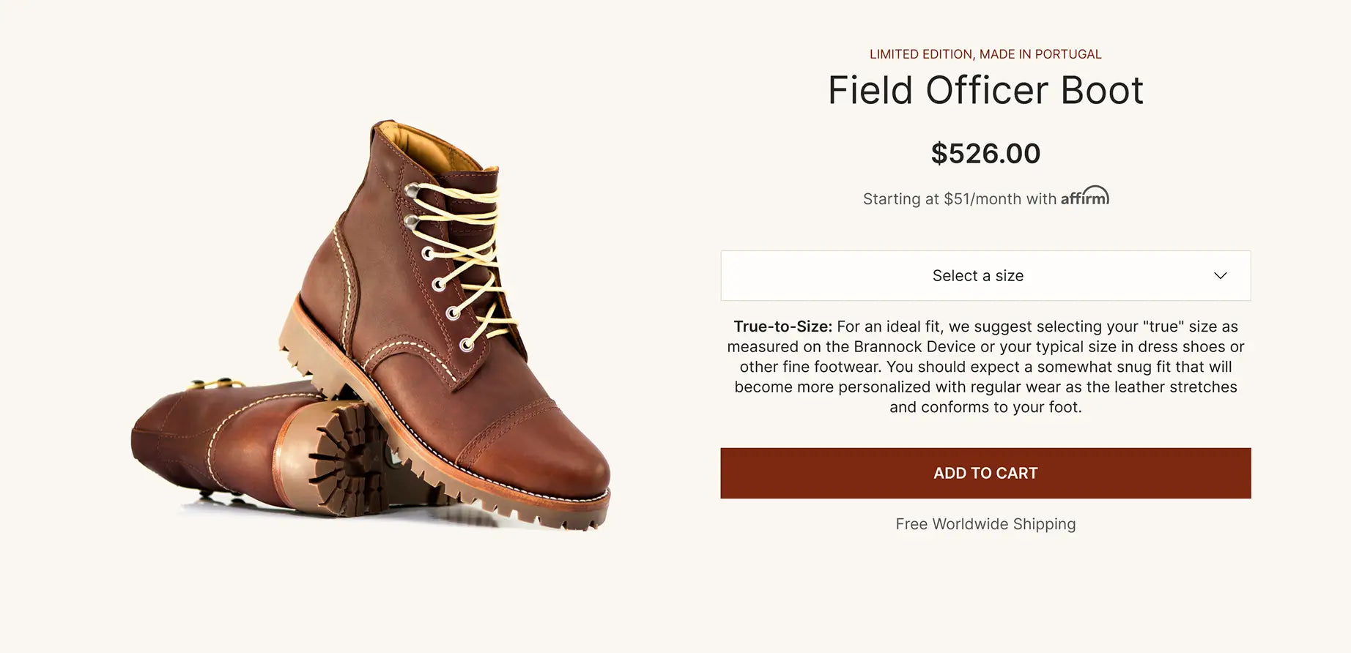Click the $526.00 price
The height and width of the screenshot is (653, 1351).
pos(985,154)
